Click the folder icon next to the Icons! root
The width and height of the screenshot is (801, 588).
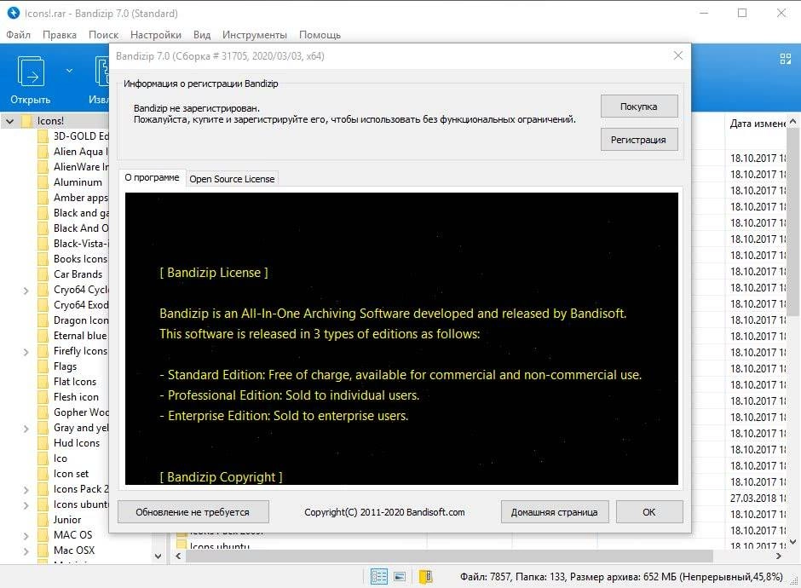[26, 121]
